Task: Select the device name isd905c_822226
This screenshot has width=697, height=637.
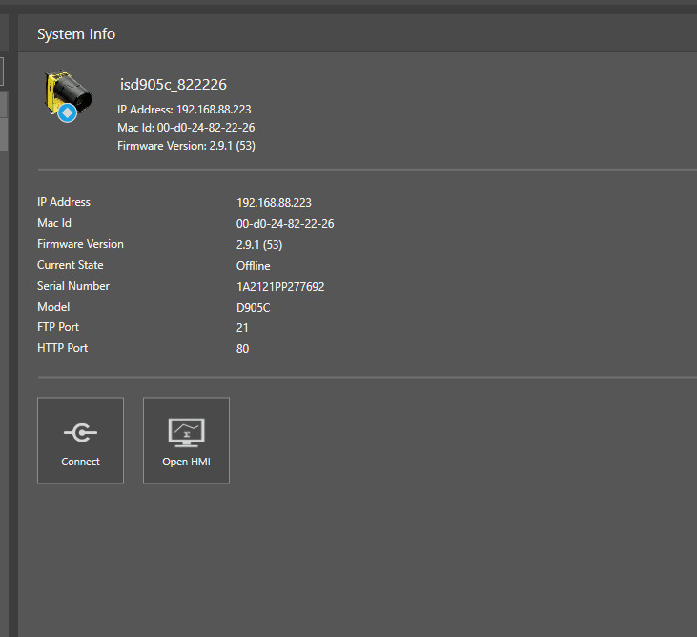Action: click(174, 85)
